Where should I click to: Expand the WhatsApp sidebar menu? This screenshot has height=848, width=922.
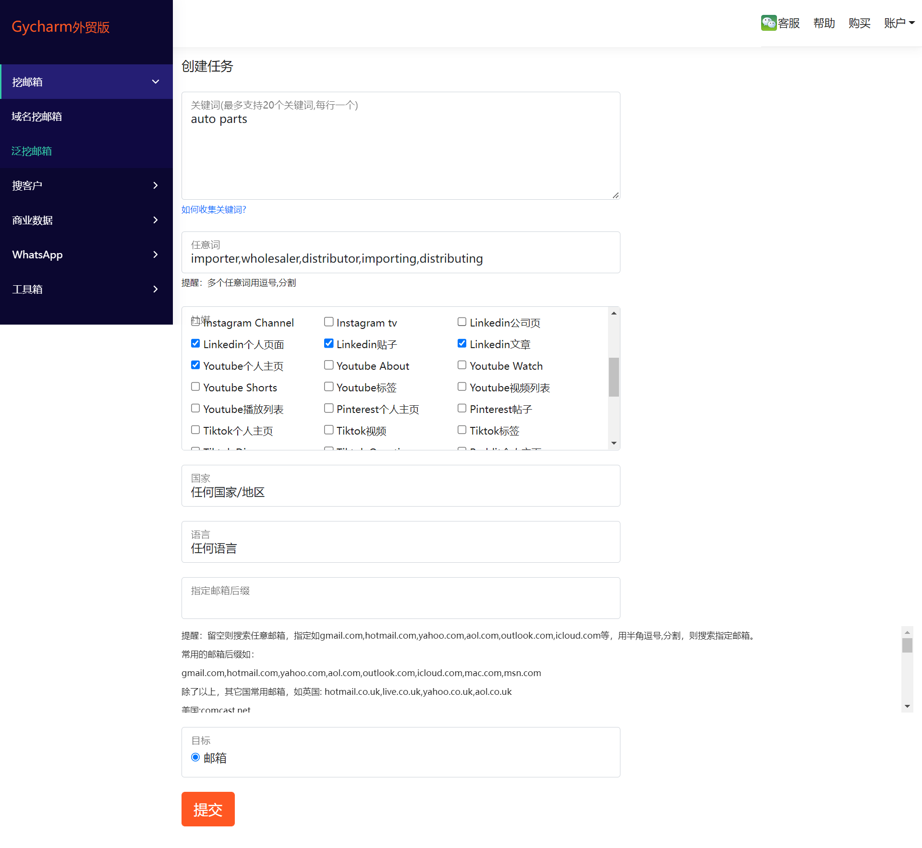(86, 254)
